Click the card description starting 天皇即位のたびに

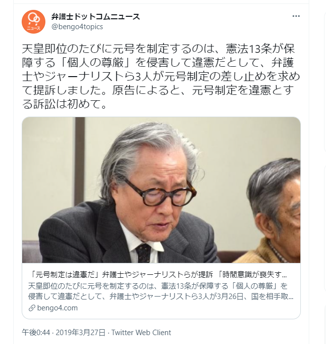[x=161, y=291]
